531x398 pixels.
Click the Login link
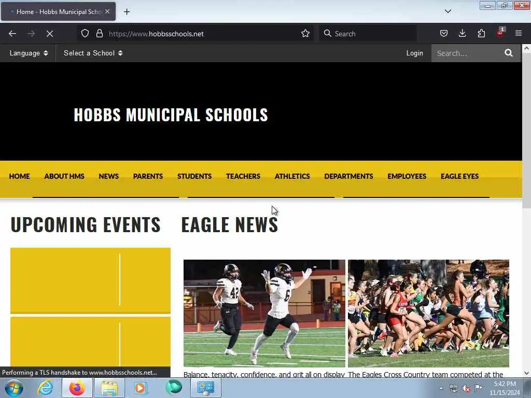414,53
